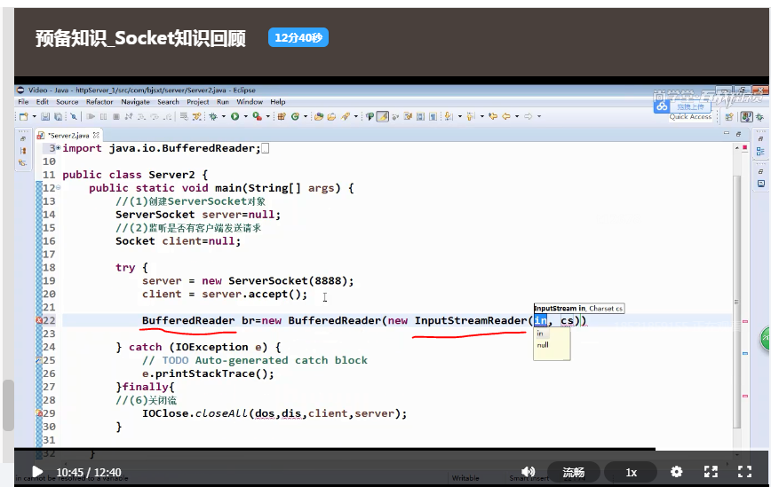The width and height of the screenshot is (771, 487).
Task: Minimize the editor area
Action: coord(727,134)
